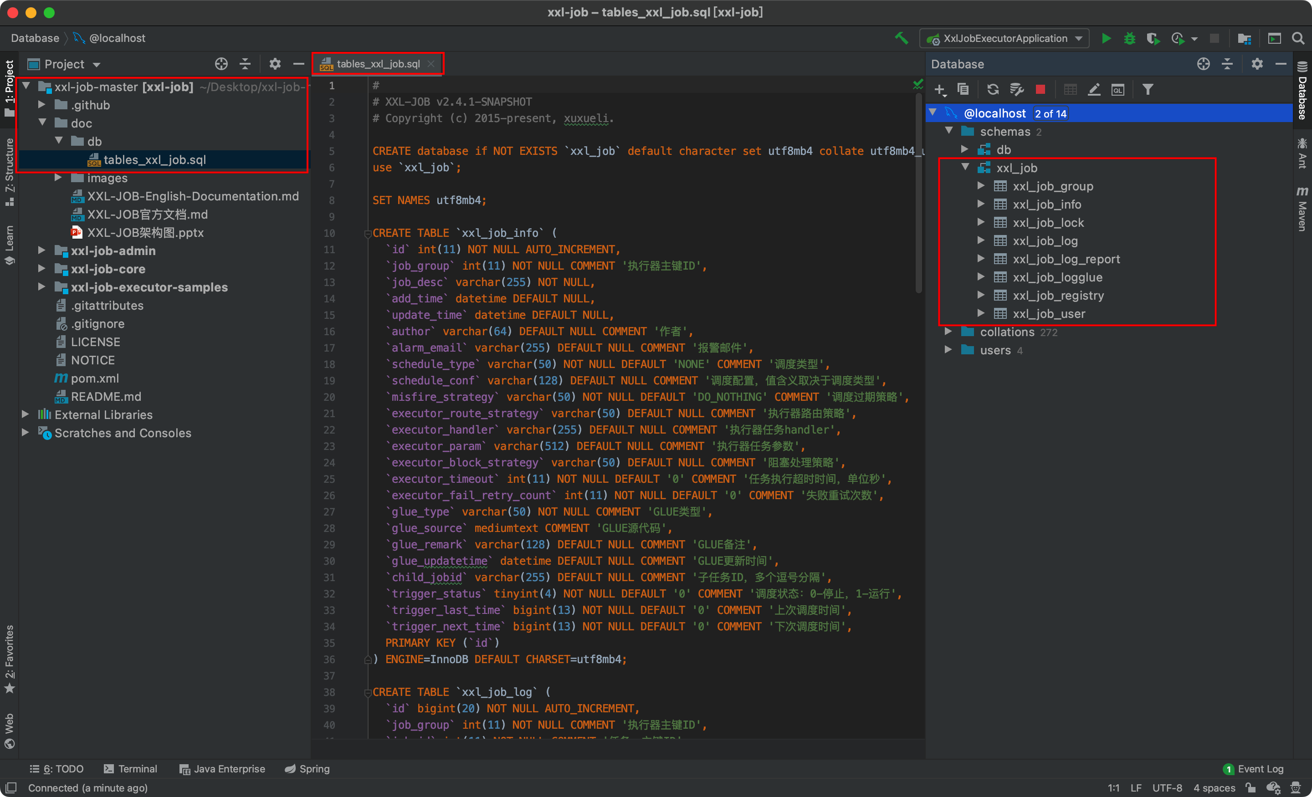Open data source properties icon
The image size is (1312, 797).
1016,89
